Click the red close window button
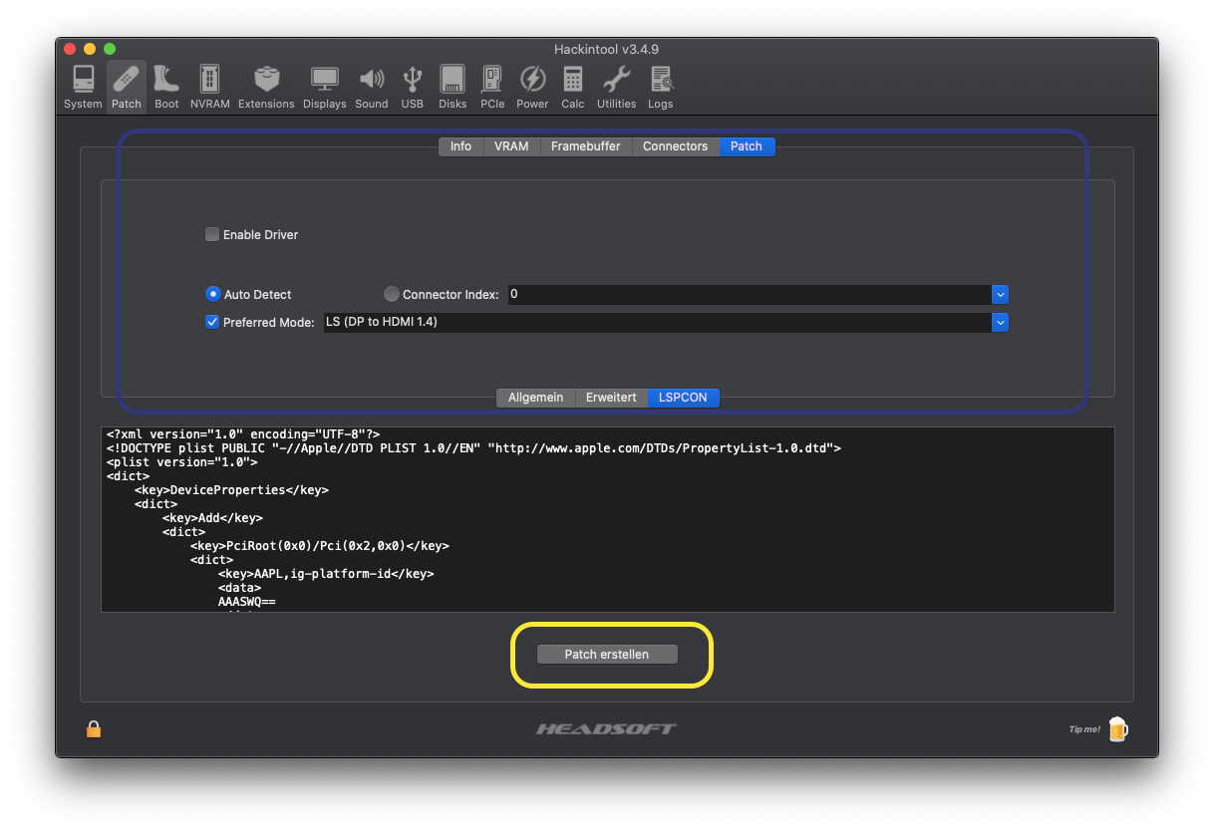The height and width of the screenshot is (831, 1214). [70, 49]
